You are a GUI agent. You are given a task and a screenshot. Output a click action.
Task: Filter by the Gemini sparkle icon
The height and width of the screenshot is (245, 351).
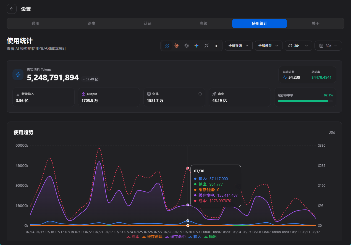196,46
